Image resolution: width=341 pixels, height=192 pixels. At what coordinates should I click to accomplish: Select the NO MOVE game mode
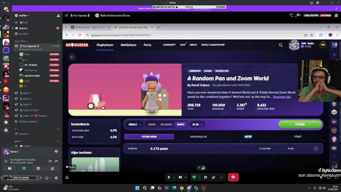pyautogui.click(x=166, y=125)
